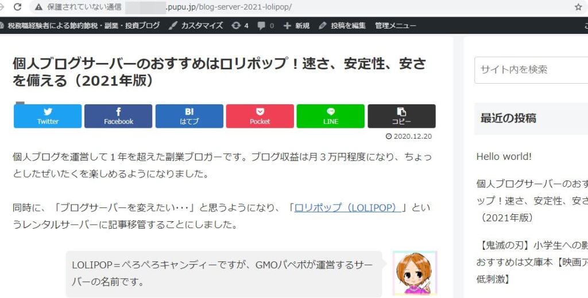Open Hello world! recent post
Image resolution: width=588 pixels, height=298 pixels.
tap(504, 156)
